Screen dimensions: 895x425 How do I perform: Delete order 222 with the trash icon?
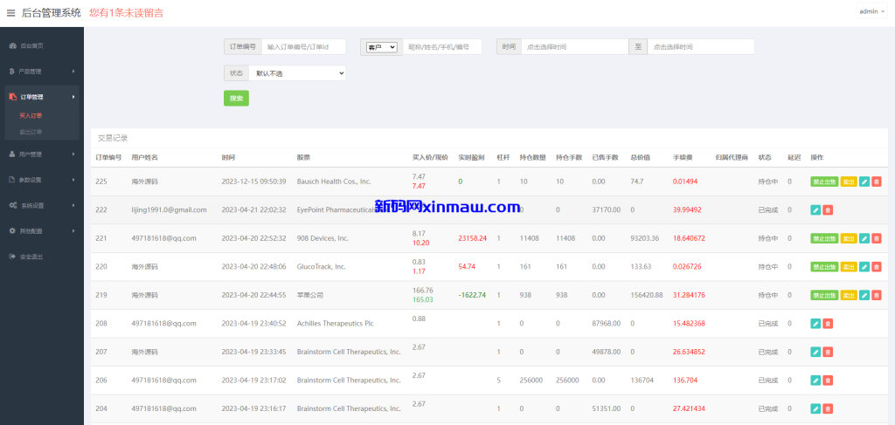click(x=828, y=209)
